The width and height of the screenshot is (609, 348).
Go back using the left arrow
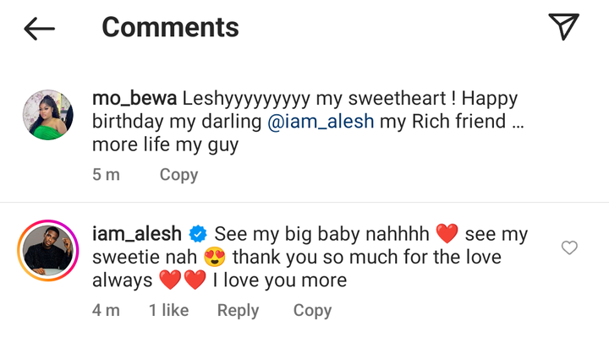(x=39, y=28)
